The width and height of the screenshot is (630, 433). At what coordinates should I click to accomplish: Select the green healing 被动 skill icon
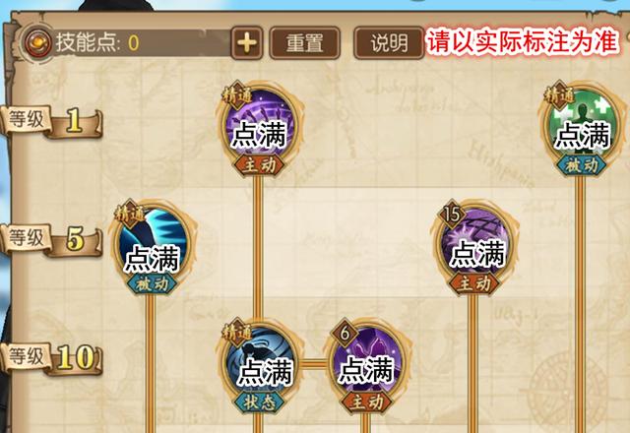tap(582, 124)
